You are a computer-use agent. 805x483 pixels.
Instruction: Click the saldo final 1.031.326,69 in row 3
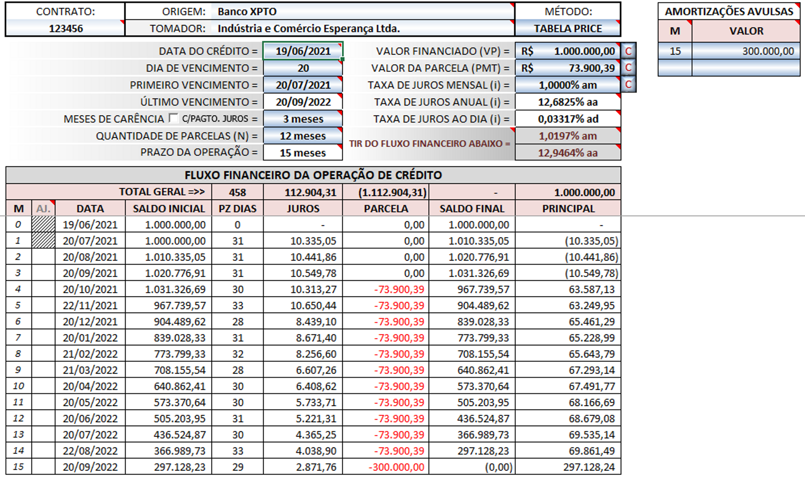(x=472, y=273)
